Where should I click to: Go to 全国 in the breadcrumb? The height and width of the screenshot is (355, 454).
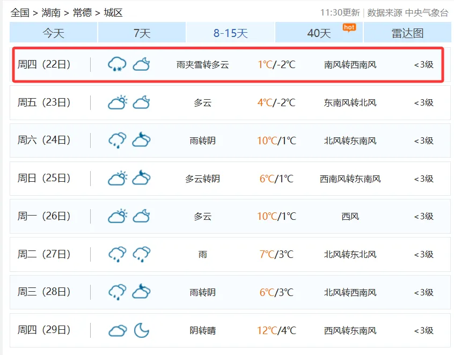click(20, 13)
